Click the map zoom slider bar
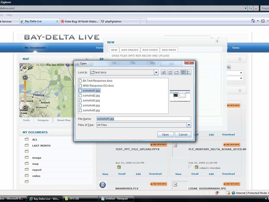269x202 pixels. click(x=25, y=92)
